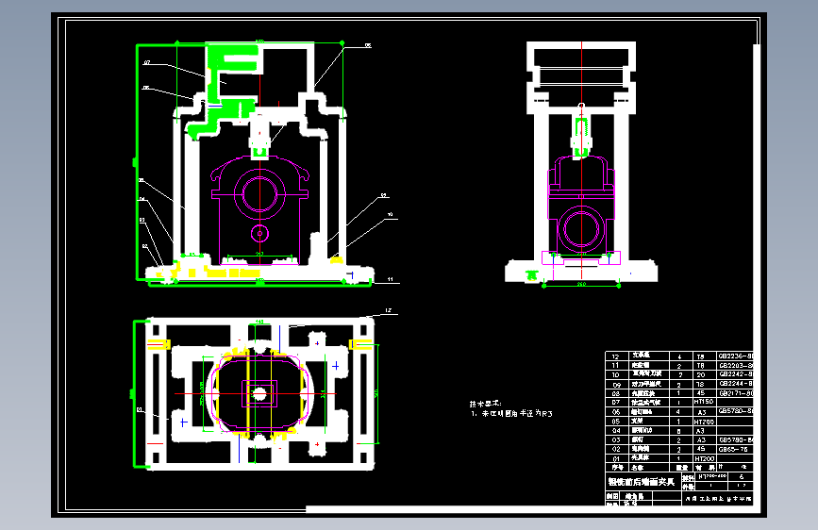Select callout number 10 beside the front view
Image resolution: width=818 pixels, height=530 pixels.
pyautogui.click(x=390, y=214)
